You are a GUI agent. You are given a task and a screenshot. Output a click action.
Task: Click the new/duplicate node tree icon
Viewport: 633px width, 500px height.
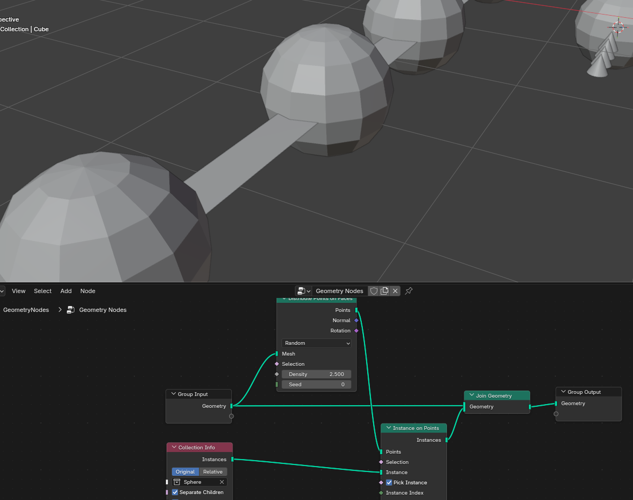pyautogui.click(x=384, y=291)
